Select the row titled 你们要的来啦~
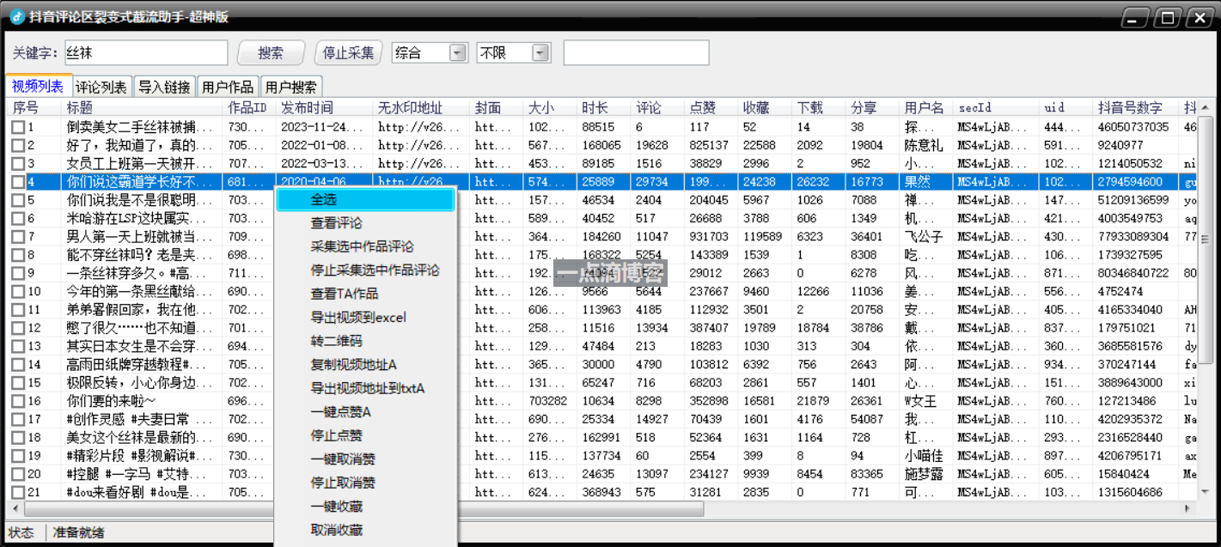Image resolution: width=1221 pixels, height=547 pixels. tap(112, 401)
